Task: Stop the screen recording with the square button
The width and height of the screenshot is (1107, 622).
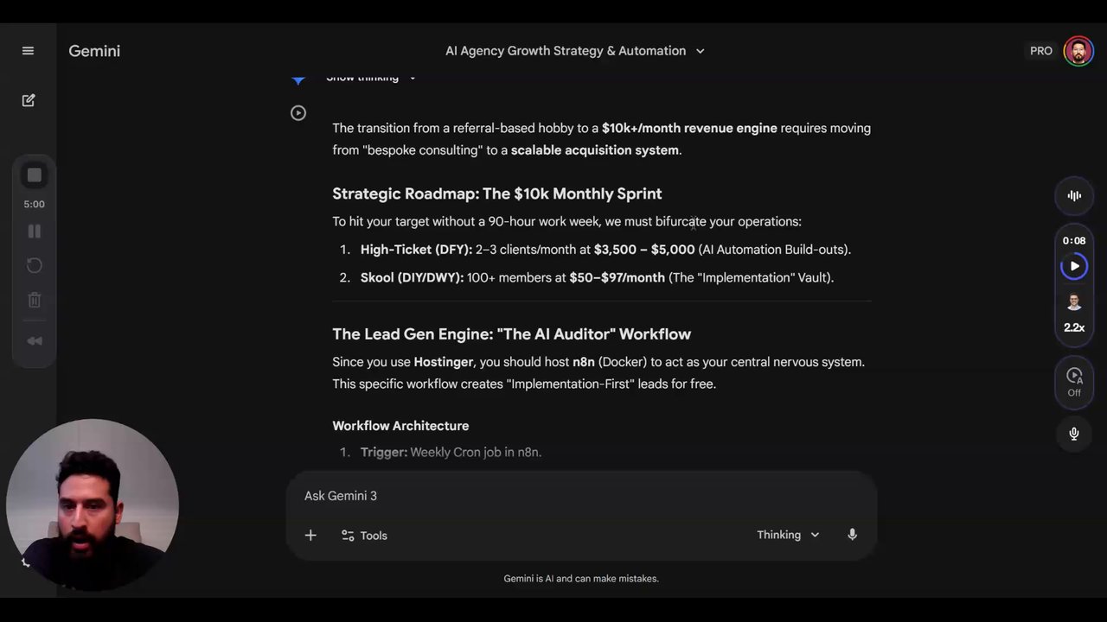Action: (x=35, y=175)
